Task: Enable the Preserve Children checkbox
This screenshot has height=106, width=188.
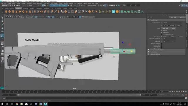Action: coord(162,44)
